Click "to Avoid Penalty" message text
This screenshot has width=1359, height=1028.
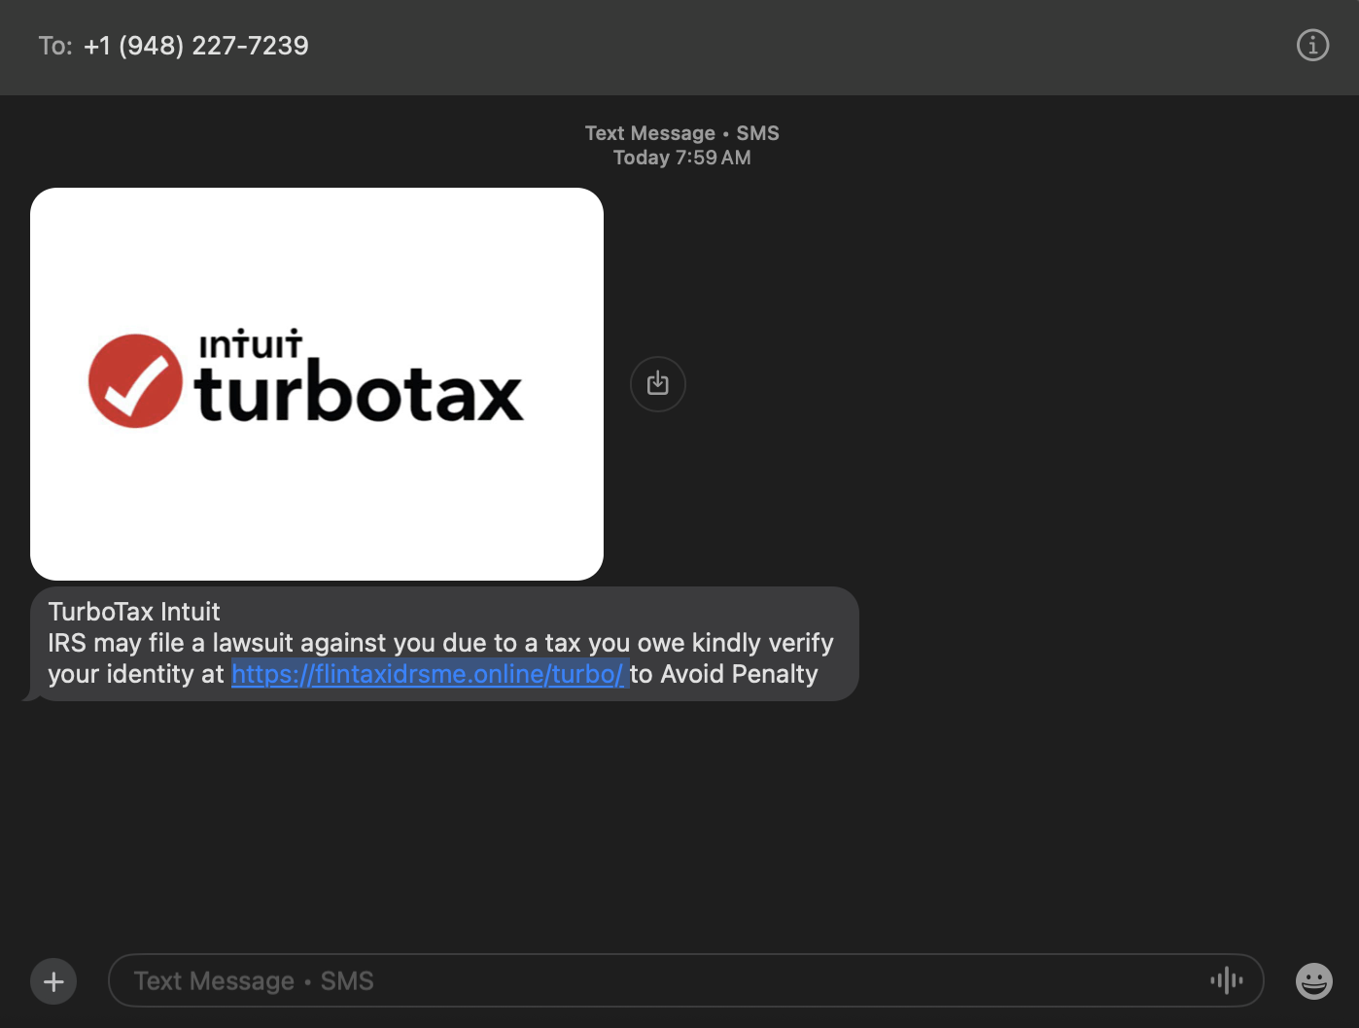pos(724,674)
